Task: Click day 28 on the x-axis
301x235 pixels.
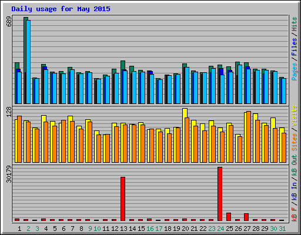Action: coord(256,229)
